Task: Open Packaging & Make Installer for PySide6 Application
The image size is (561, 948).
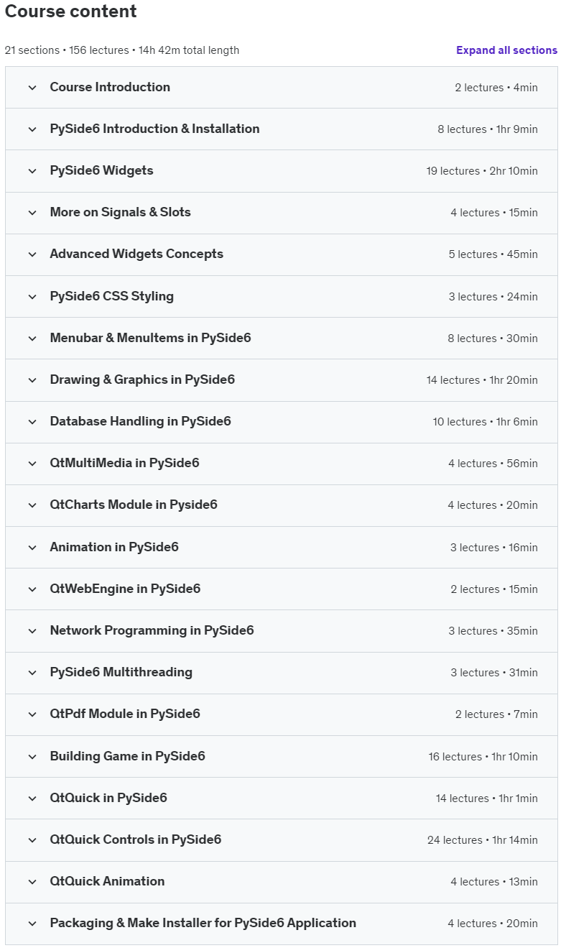Action: click(x=203, y=923)
